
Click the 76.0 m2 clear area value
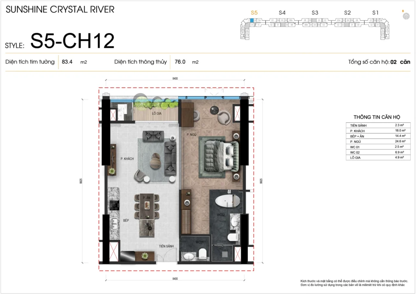click(x=180, y=62)
